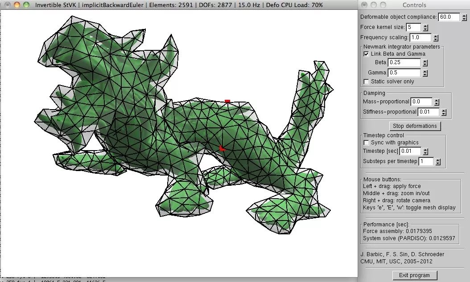Click the Deformable object compliance field

click(449, 17)
